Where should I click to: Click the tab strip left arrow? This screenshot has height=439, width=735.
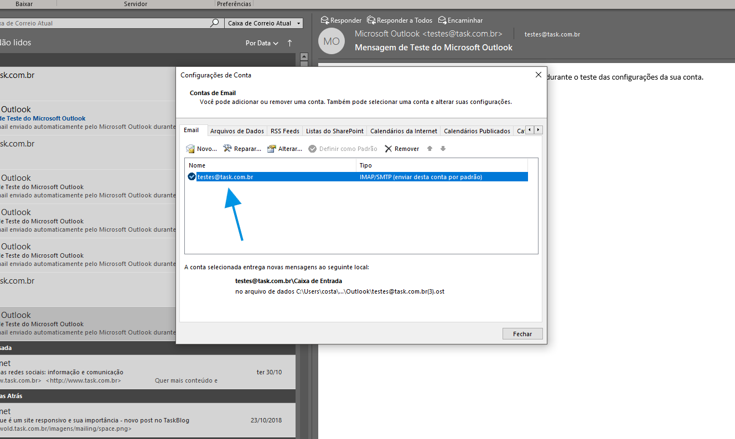530,130
